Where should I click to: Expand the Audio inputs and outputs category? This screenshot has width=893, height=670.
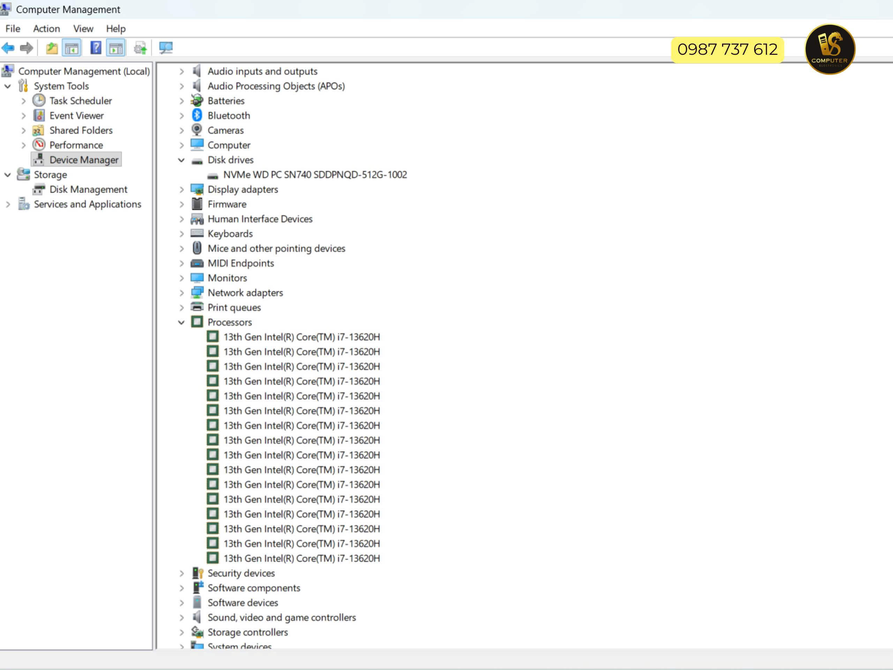point(182,72)
